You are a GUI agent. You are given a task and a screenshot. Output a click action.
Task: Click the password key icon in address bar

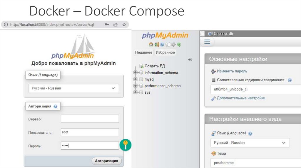[x=107, y=25]
